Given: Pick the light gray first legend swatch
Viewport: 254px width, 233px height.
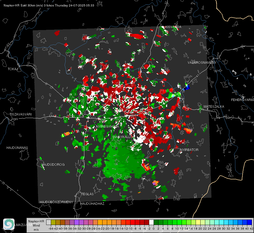Looking at the screenshot, I should [x=49, y=222].
